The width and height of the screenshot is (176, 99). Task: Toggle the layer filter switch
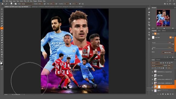pyautogui.click(x=172, y=63)
